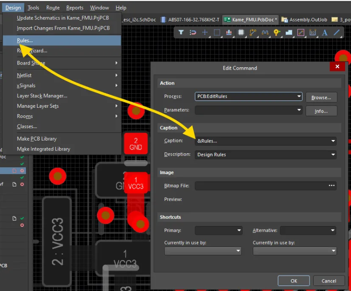
Task: Open the Caption dropdown arrow
Action: point(333,141)
